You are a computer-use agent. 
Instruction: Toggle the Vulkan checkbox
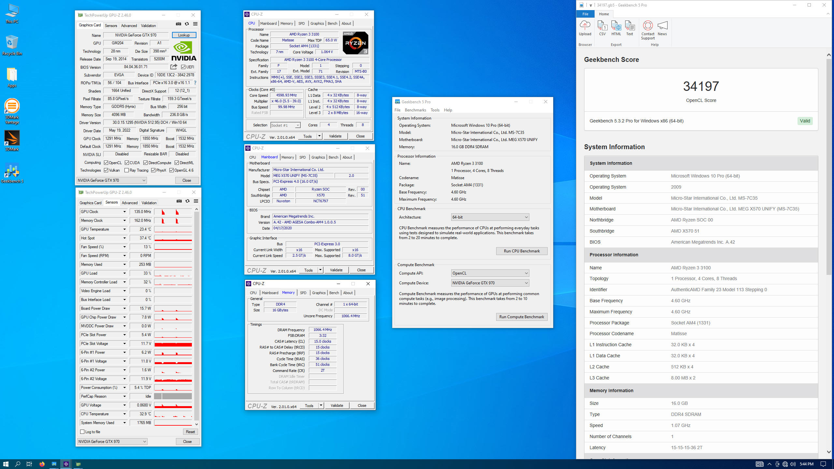click(106, 170)
